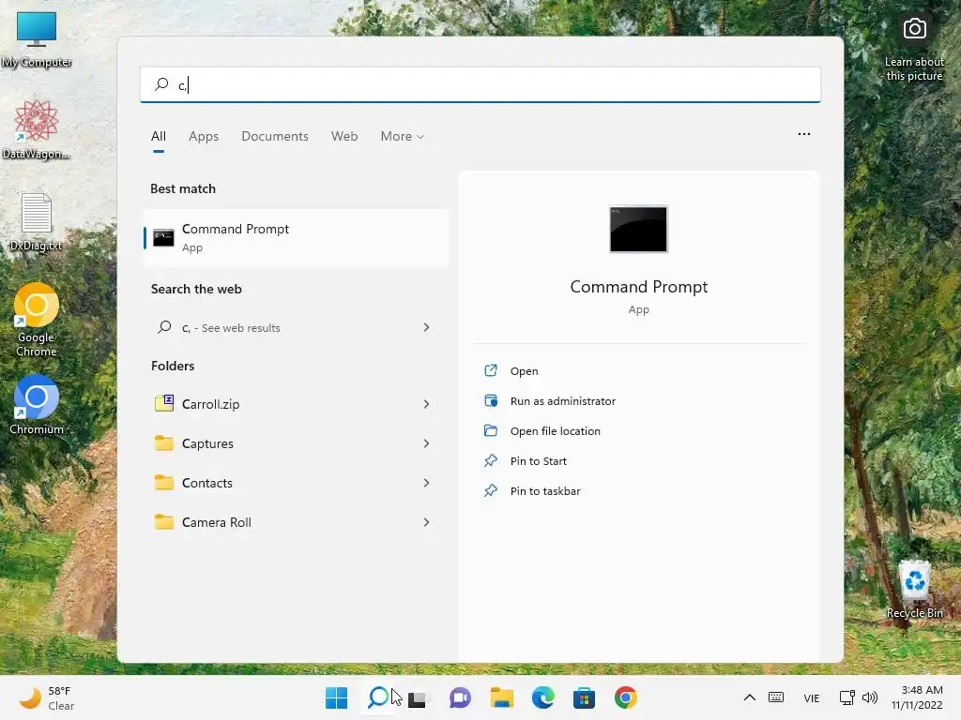Viewport: 961px width, 720px height.
Task: Click inside the search text field
Action: point(480,84)
